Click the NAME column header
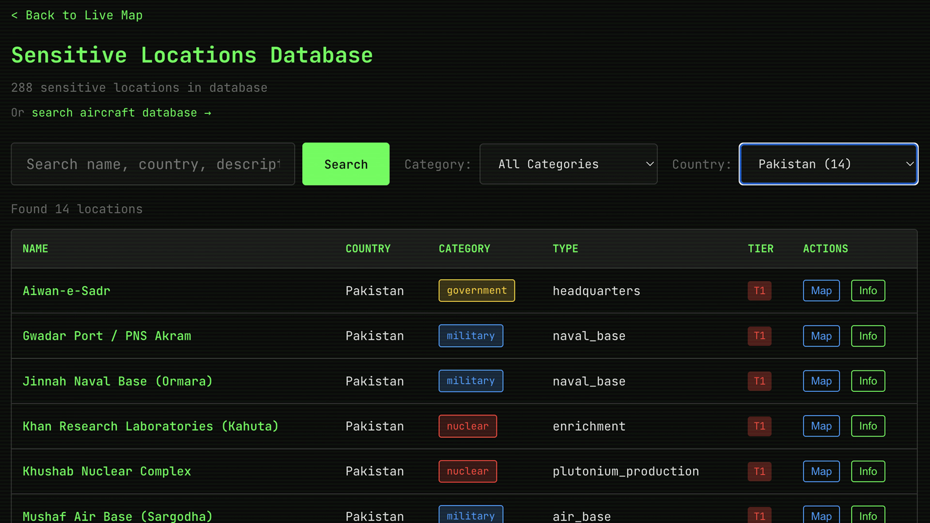Image resolution: width=930 pixels, height=523 pixels. 35,248
